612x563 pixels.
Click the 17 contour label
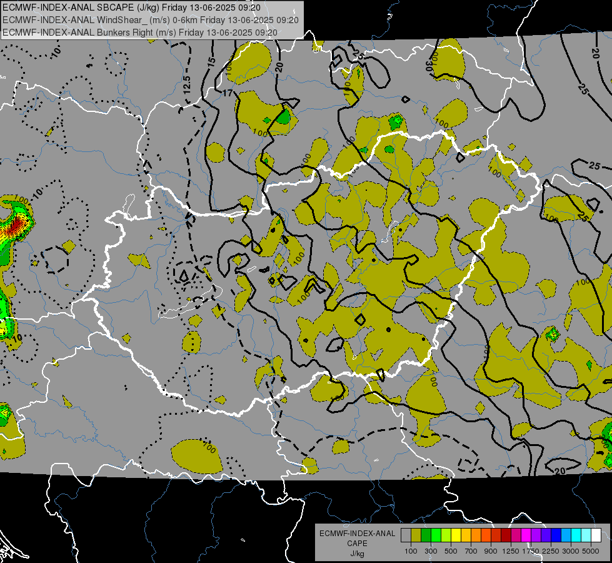228,93
